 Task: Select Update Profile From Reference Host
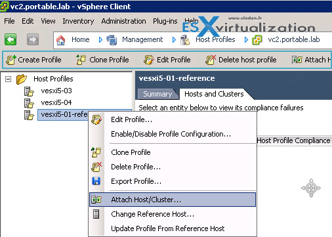pyautogui.click(x=173, y=228)
